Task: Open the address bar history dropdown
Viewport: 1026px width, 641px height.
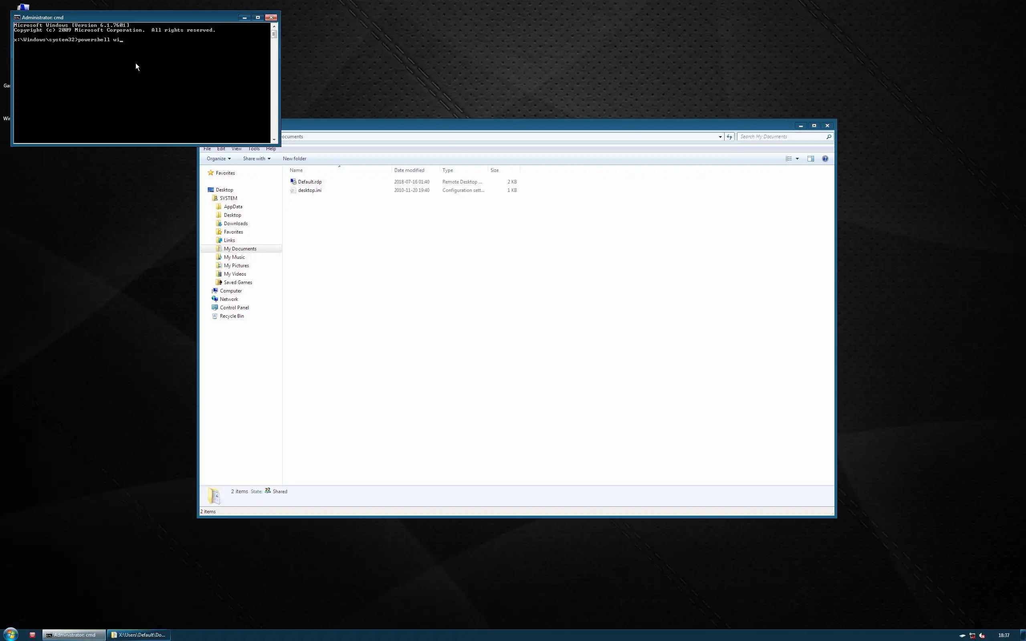Action: [x=720, y=137]
